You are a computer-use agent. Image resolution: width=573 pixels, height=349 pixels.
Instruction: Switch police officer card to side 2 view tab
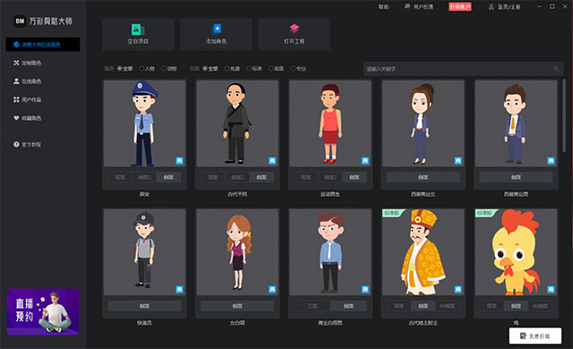144,177
